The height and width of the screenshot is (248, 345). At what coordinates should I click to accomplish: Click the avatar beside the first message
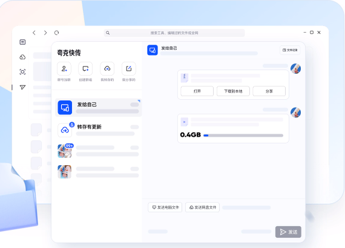click(296, 68)
